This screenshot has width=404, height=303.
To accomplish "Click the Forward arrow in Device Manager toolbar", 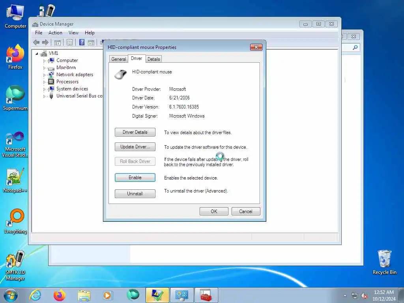I will tap(45, 43).
